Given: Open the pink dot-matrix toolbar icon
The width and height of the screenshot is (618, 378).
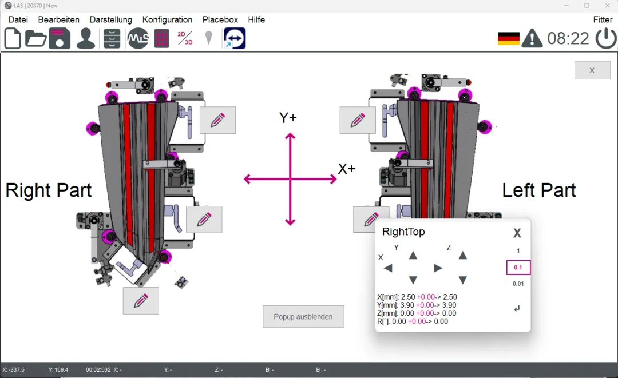Looking at the screenshot, I should pos(161,38).
